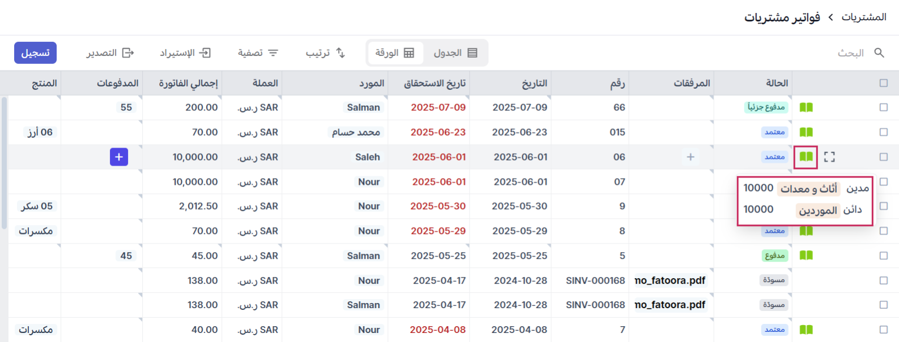Tick the select-all checkbox in the header
Screen dimensions: 899x342
point(884,83)
